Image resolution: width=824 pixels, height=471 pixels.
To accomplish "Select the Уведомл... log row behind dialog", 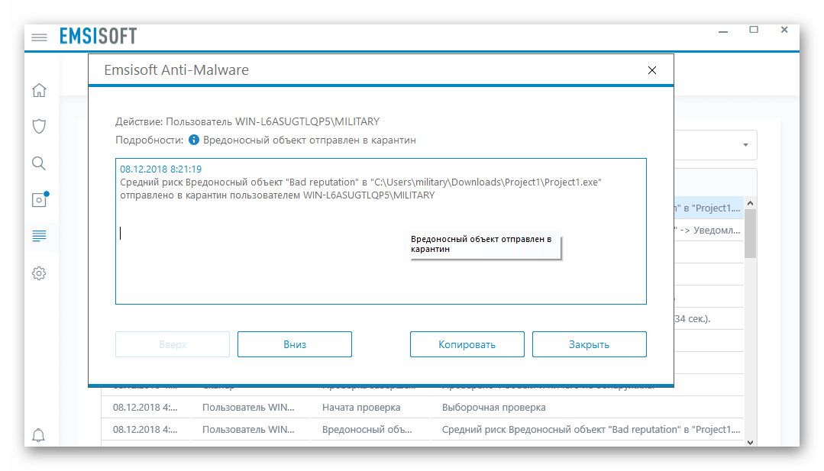I will click(x=709, y=230).
